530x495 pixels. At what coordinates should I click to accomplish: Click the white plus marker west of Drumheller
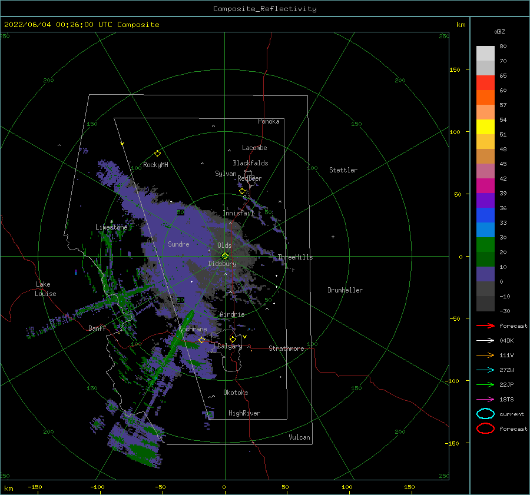pos(333,237)
